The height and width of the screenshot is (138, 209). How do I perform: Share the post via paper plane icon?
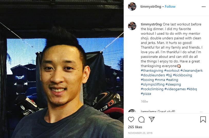click(152, 119)
